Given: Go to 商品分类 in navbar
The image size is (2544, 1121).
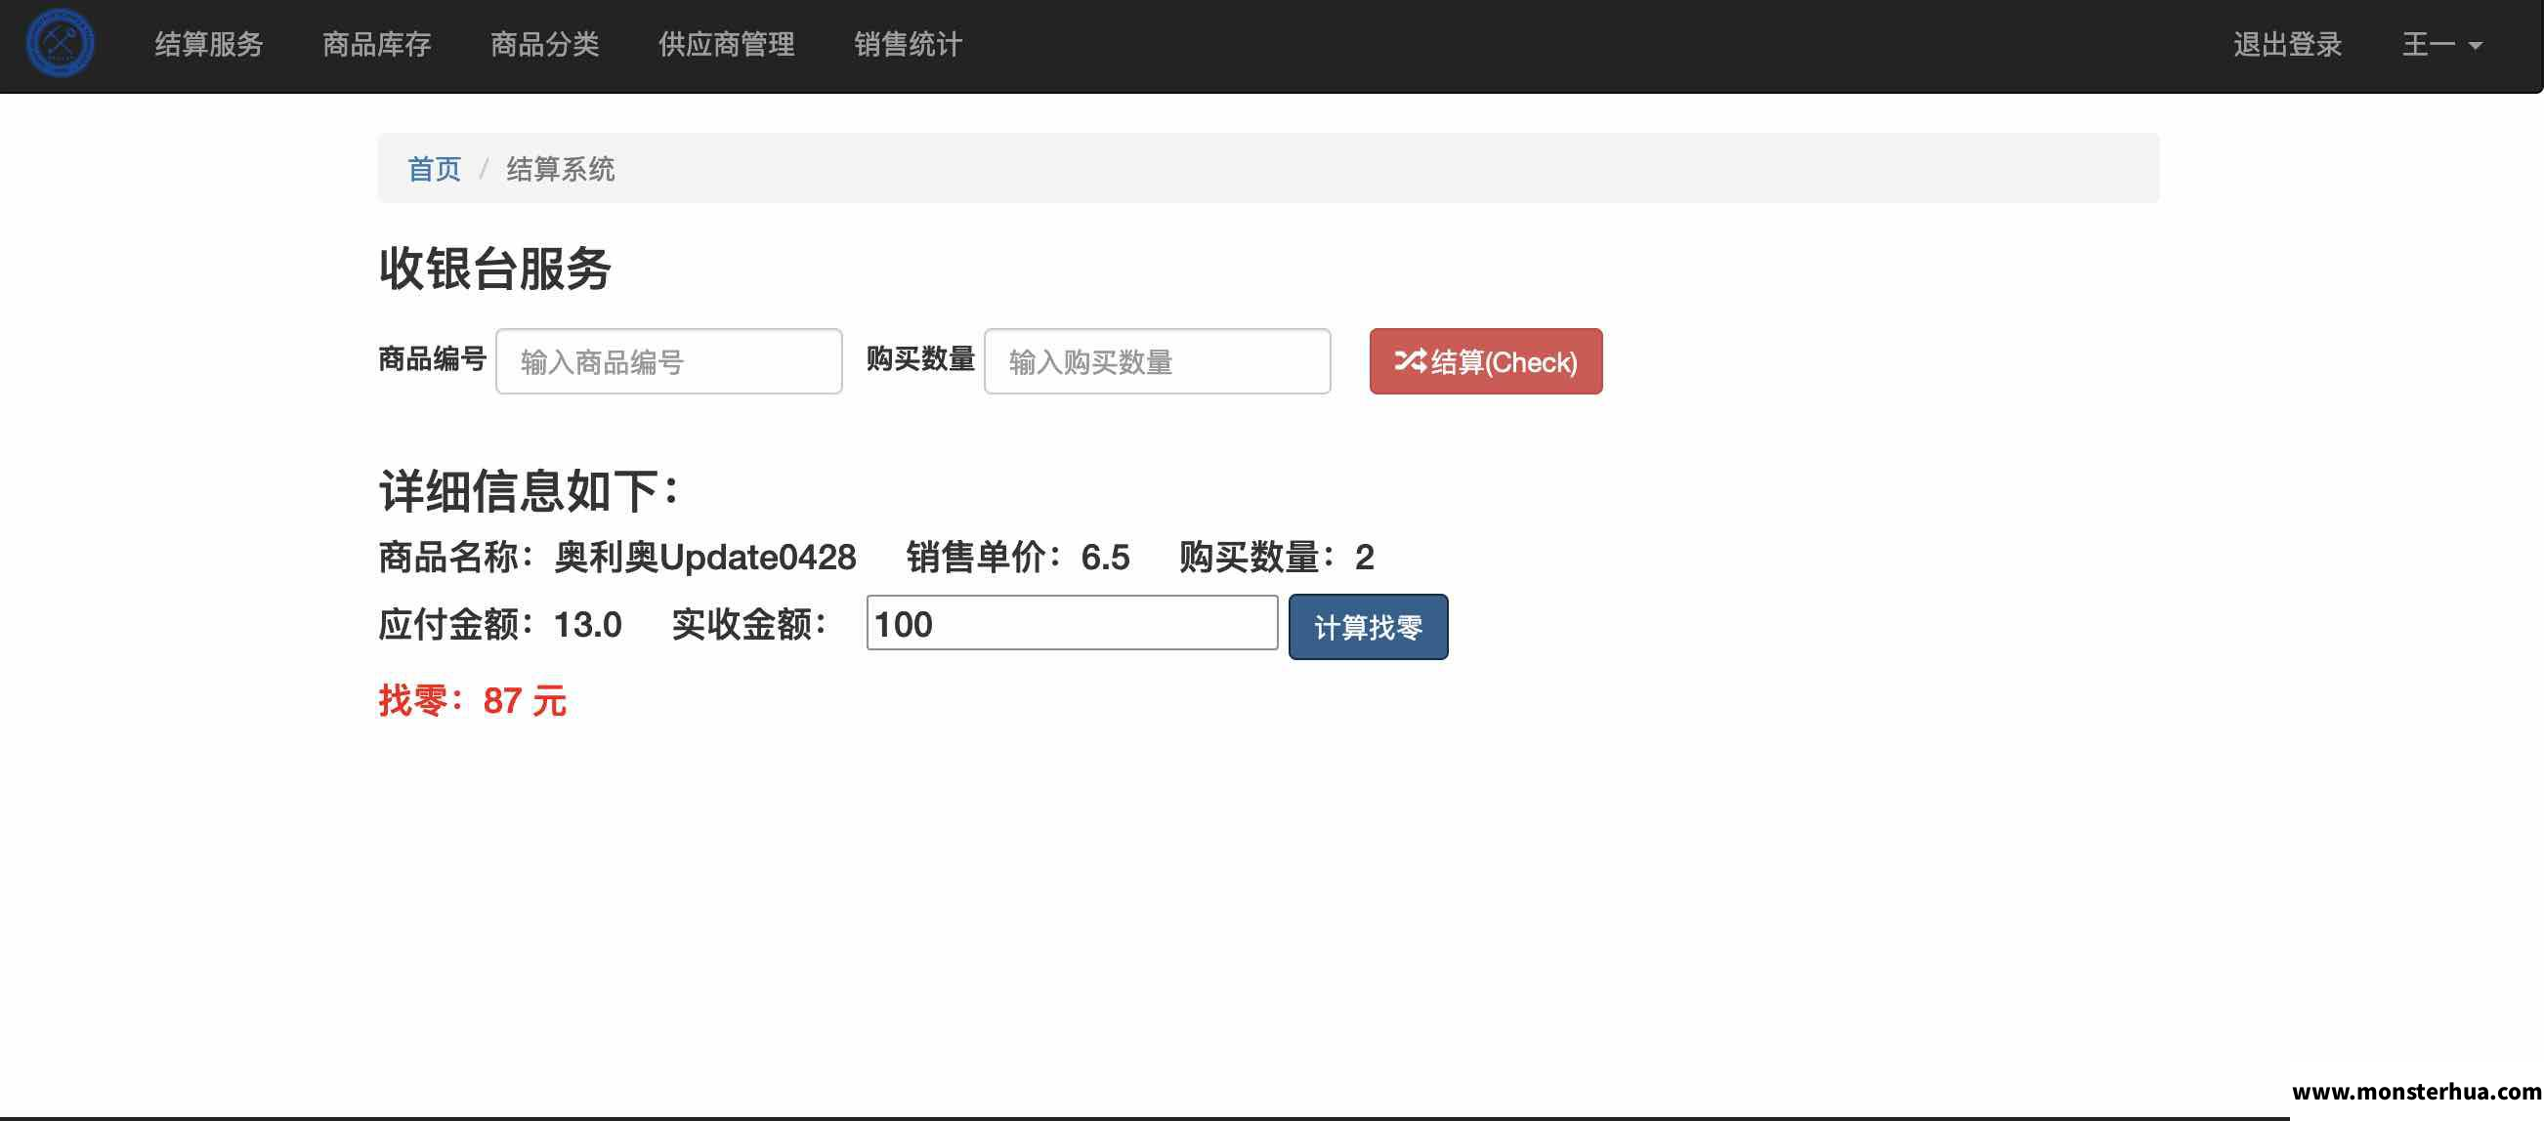Looking at the screenshot, I should pos(544,44).
